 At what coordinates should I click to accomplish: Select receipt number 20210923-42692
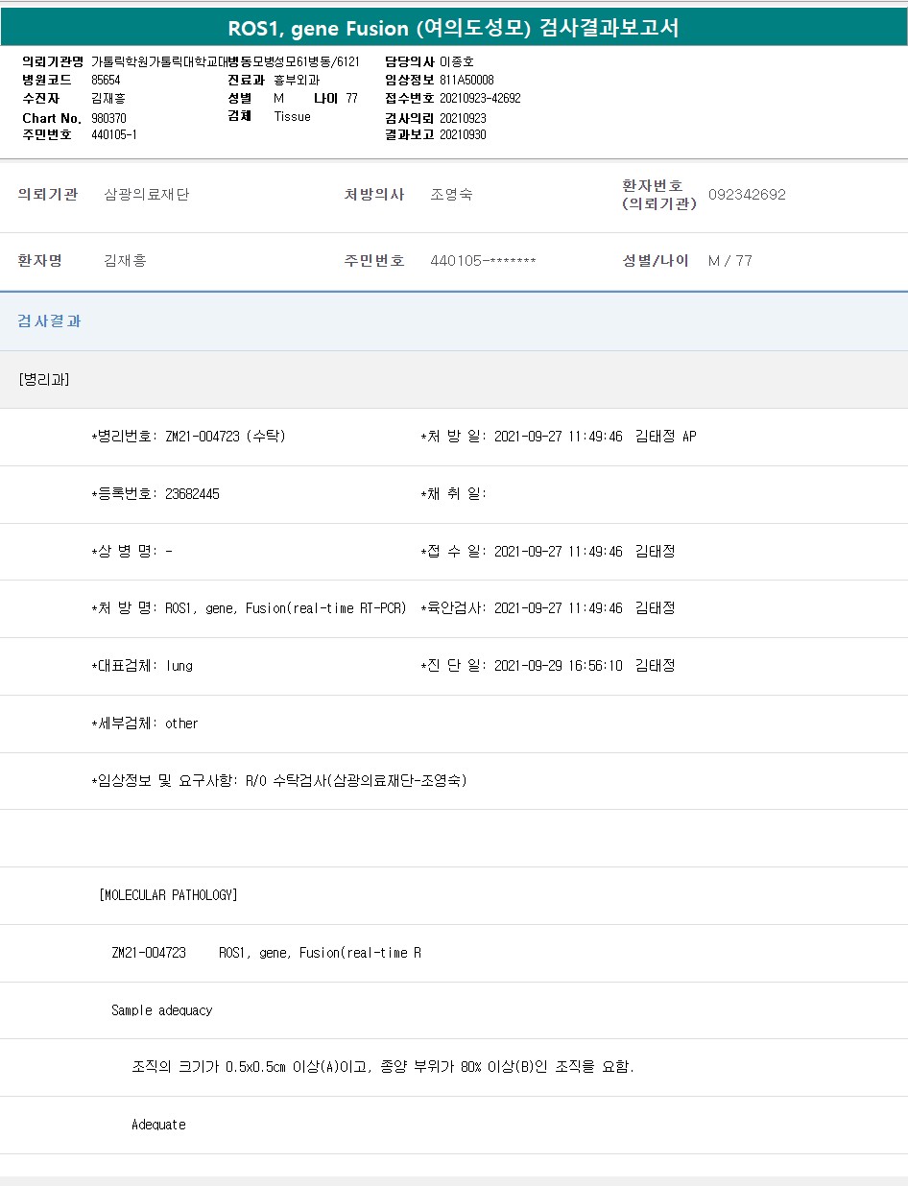point(480,98)
